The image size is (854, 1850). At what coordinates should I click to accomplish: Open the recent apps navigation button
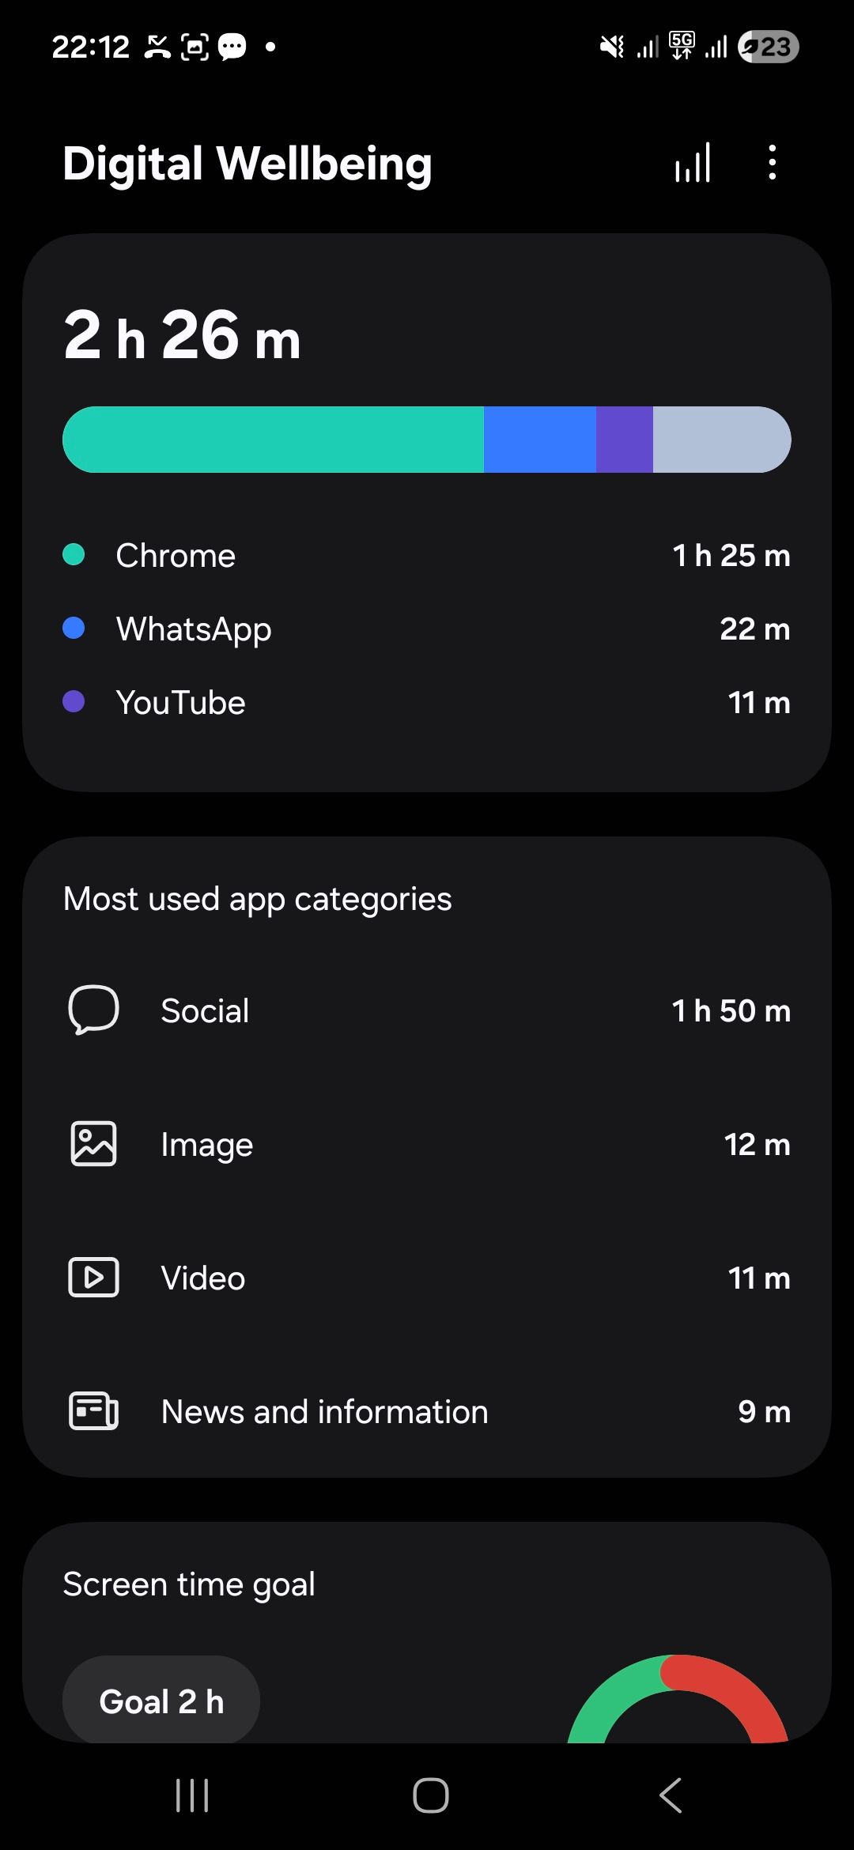pyautogui.click(x=192, y=1795)
